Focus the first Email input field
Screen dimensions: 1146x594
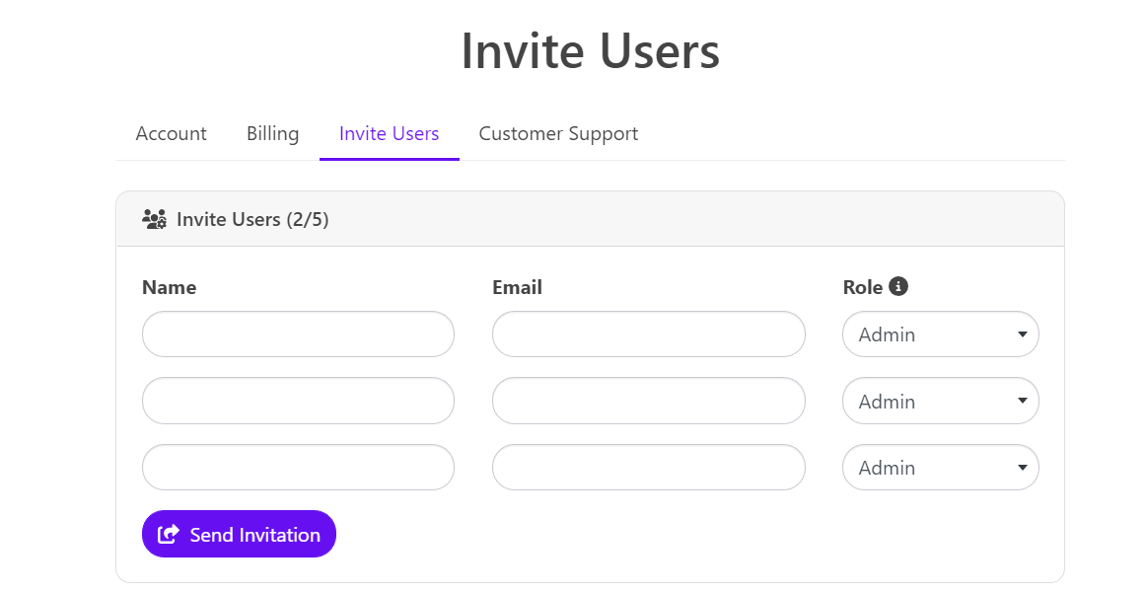[649, 334]
